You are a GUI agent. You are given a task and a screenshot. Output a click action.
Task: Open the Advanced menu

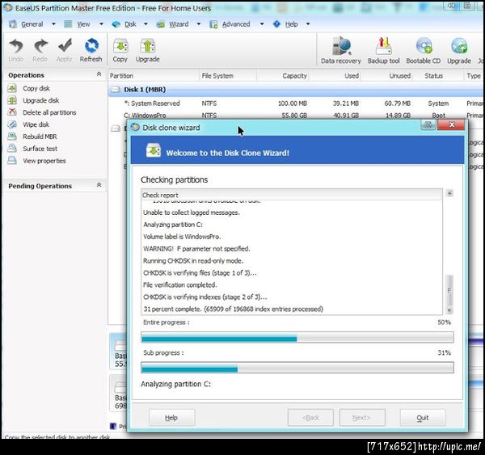click(236, 24)
